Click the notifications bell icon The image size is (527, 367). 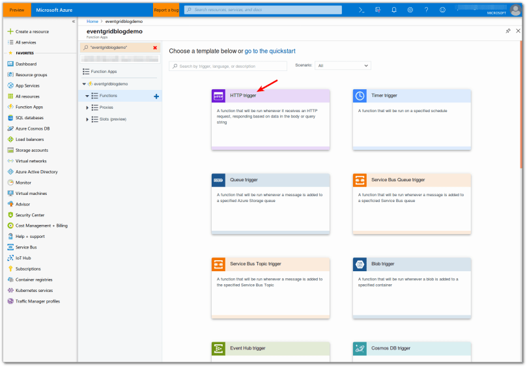pos(394,10)
